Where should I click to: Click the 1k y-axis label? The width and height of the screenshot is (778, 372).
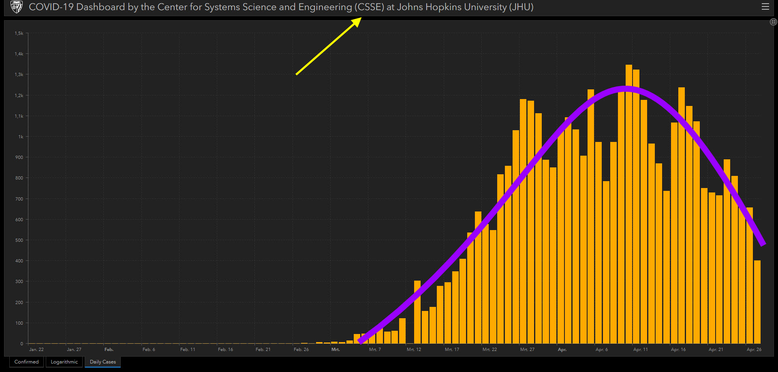coord(21,137)
